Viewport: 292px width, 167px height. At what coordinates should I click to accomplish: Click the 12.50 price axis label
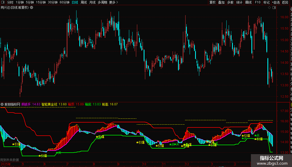(x=284, y=97)
